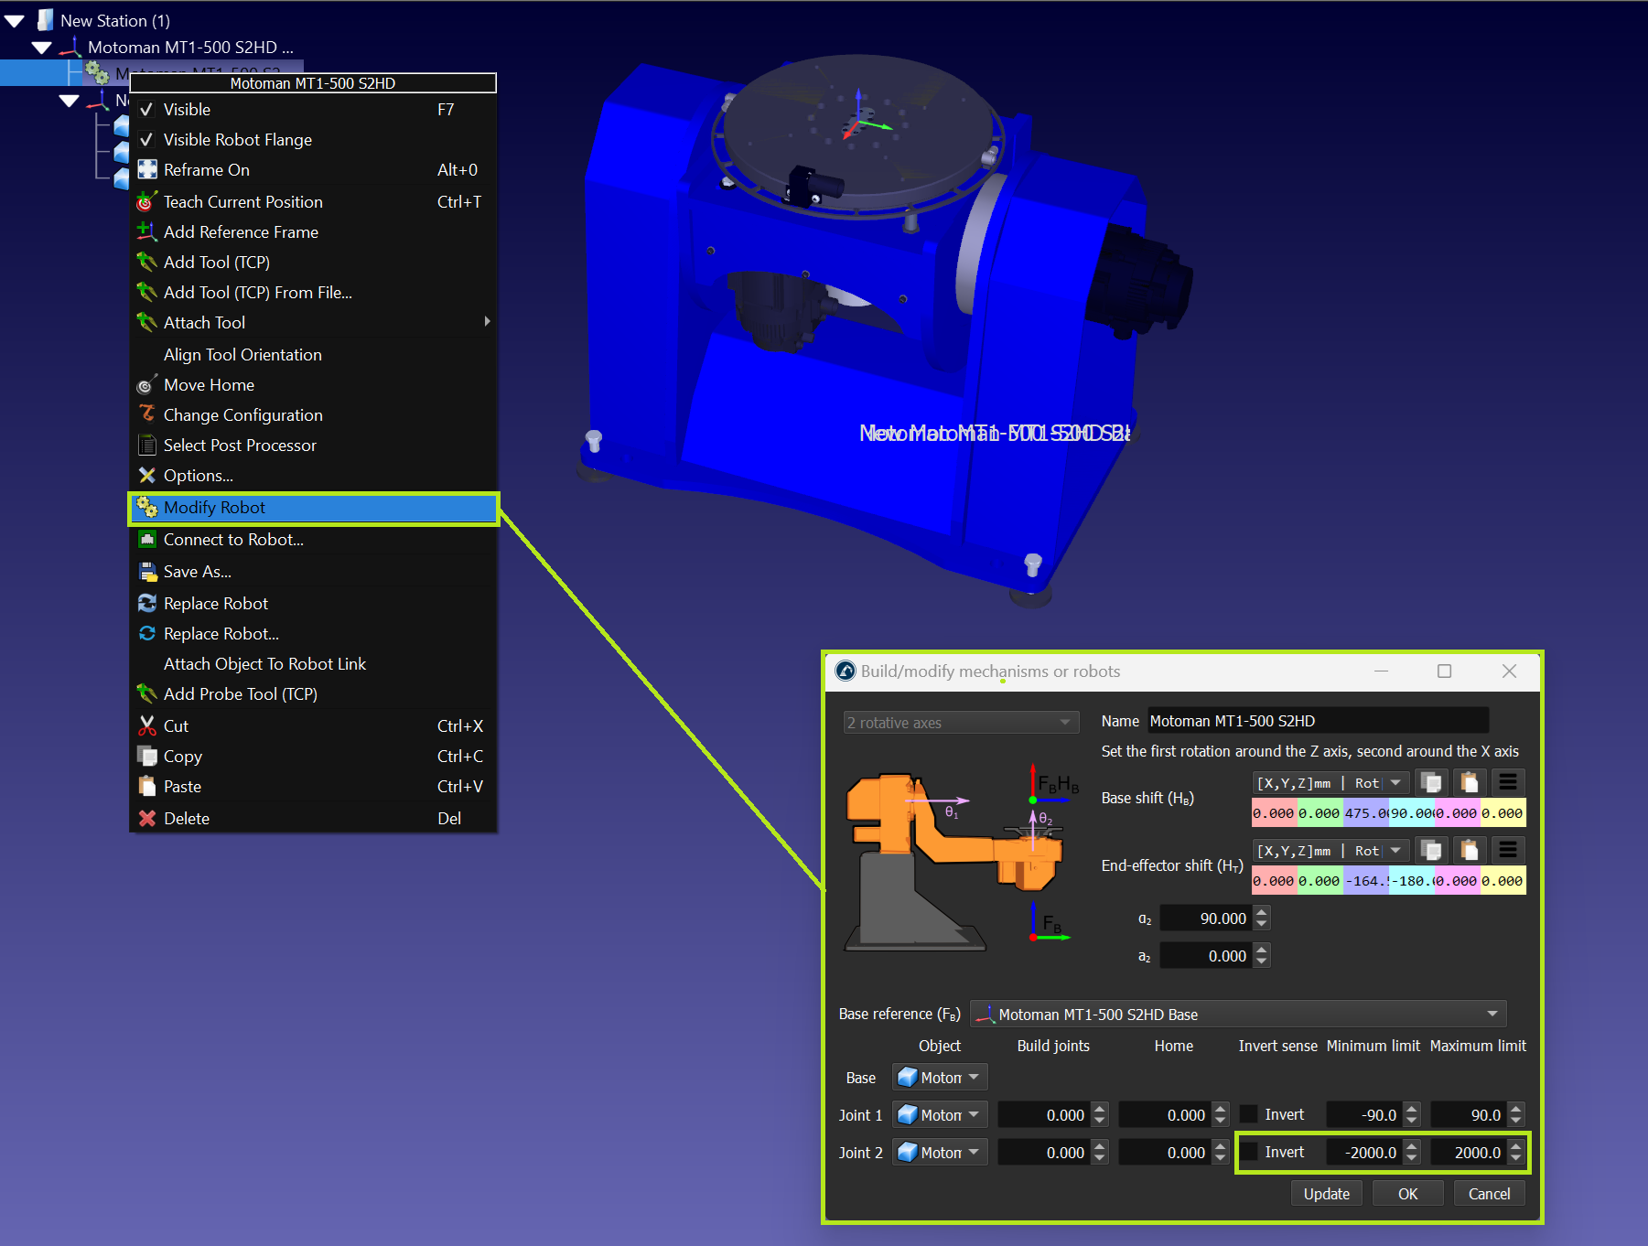
Task: Click the Select Post Processor icon
Action: (146, 446)
